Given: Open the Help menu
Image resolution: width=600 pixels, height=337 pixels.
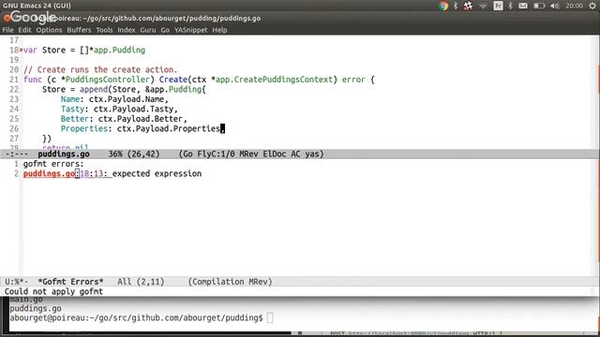Looking at the screenshot, I should coord(219,30).
